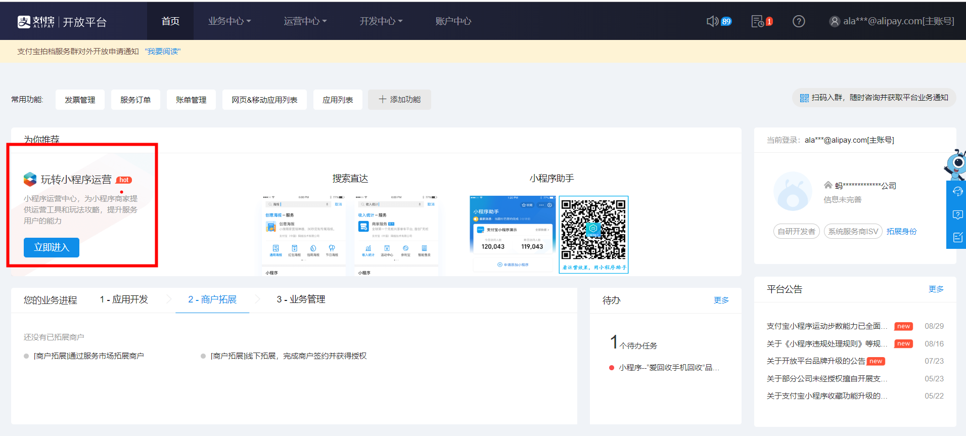
Task: Click 通过服务市场拓展商户 item
Action: [88, 356]
